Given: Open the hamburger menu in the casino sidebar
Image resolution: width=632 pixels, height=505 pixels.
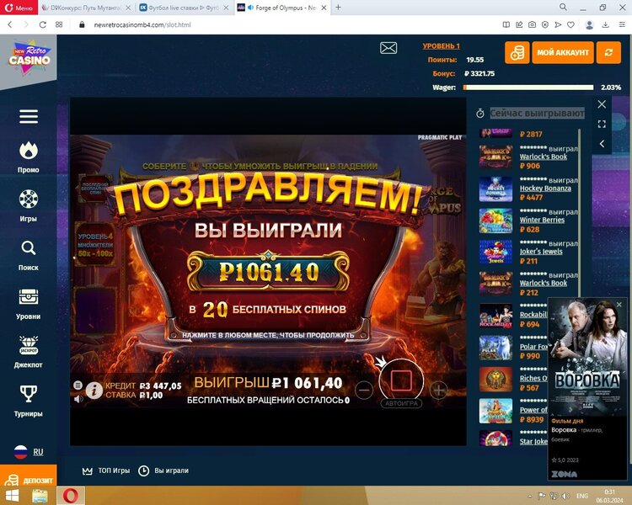Looking at the screenshot, I should point(28,116).
